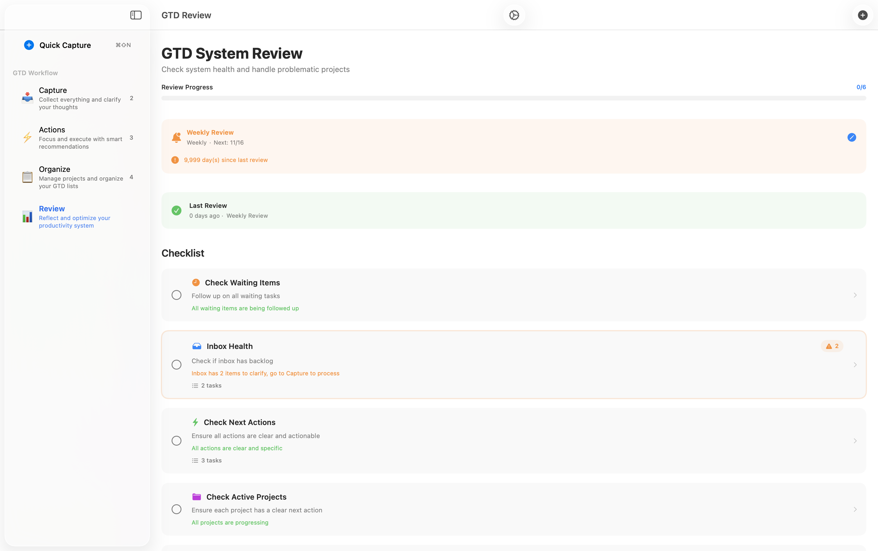878x551 pixels.
Task: Open the Weekly Review edit pencil icon
Action: coord(851,137)
